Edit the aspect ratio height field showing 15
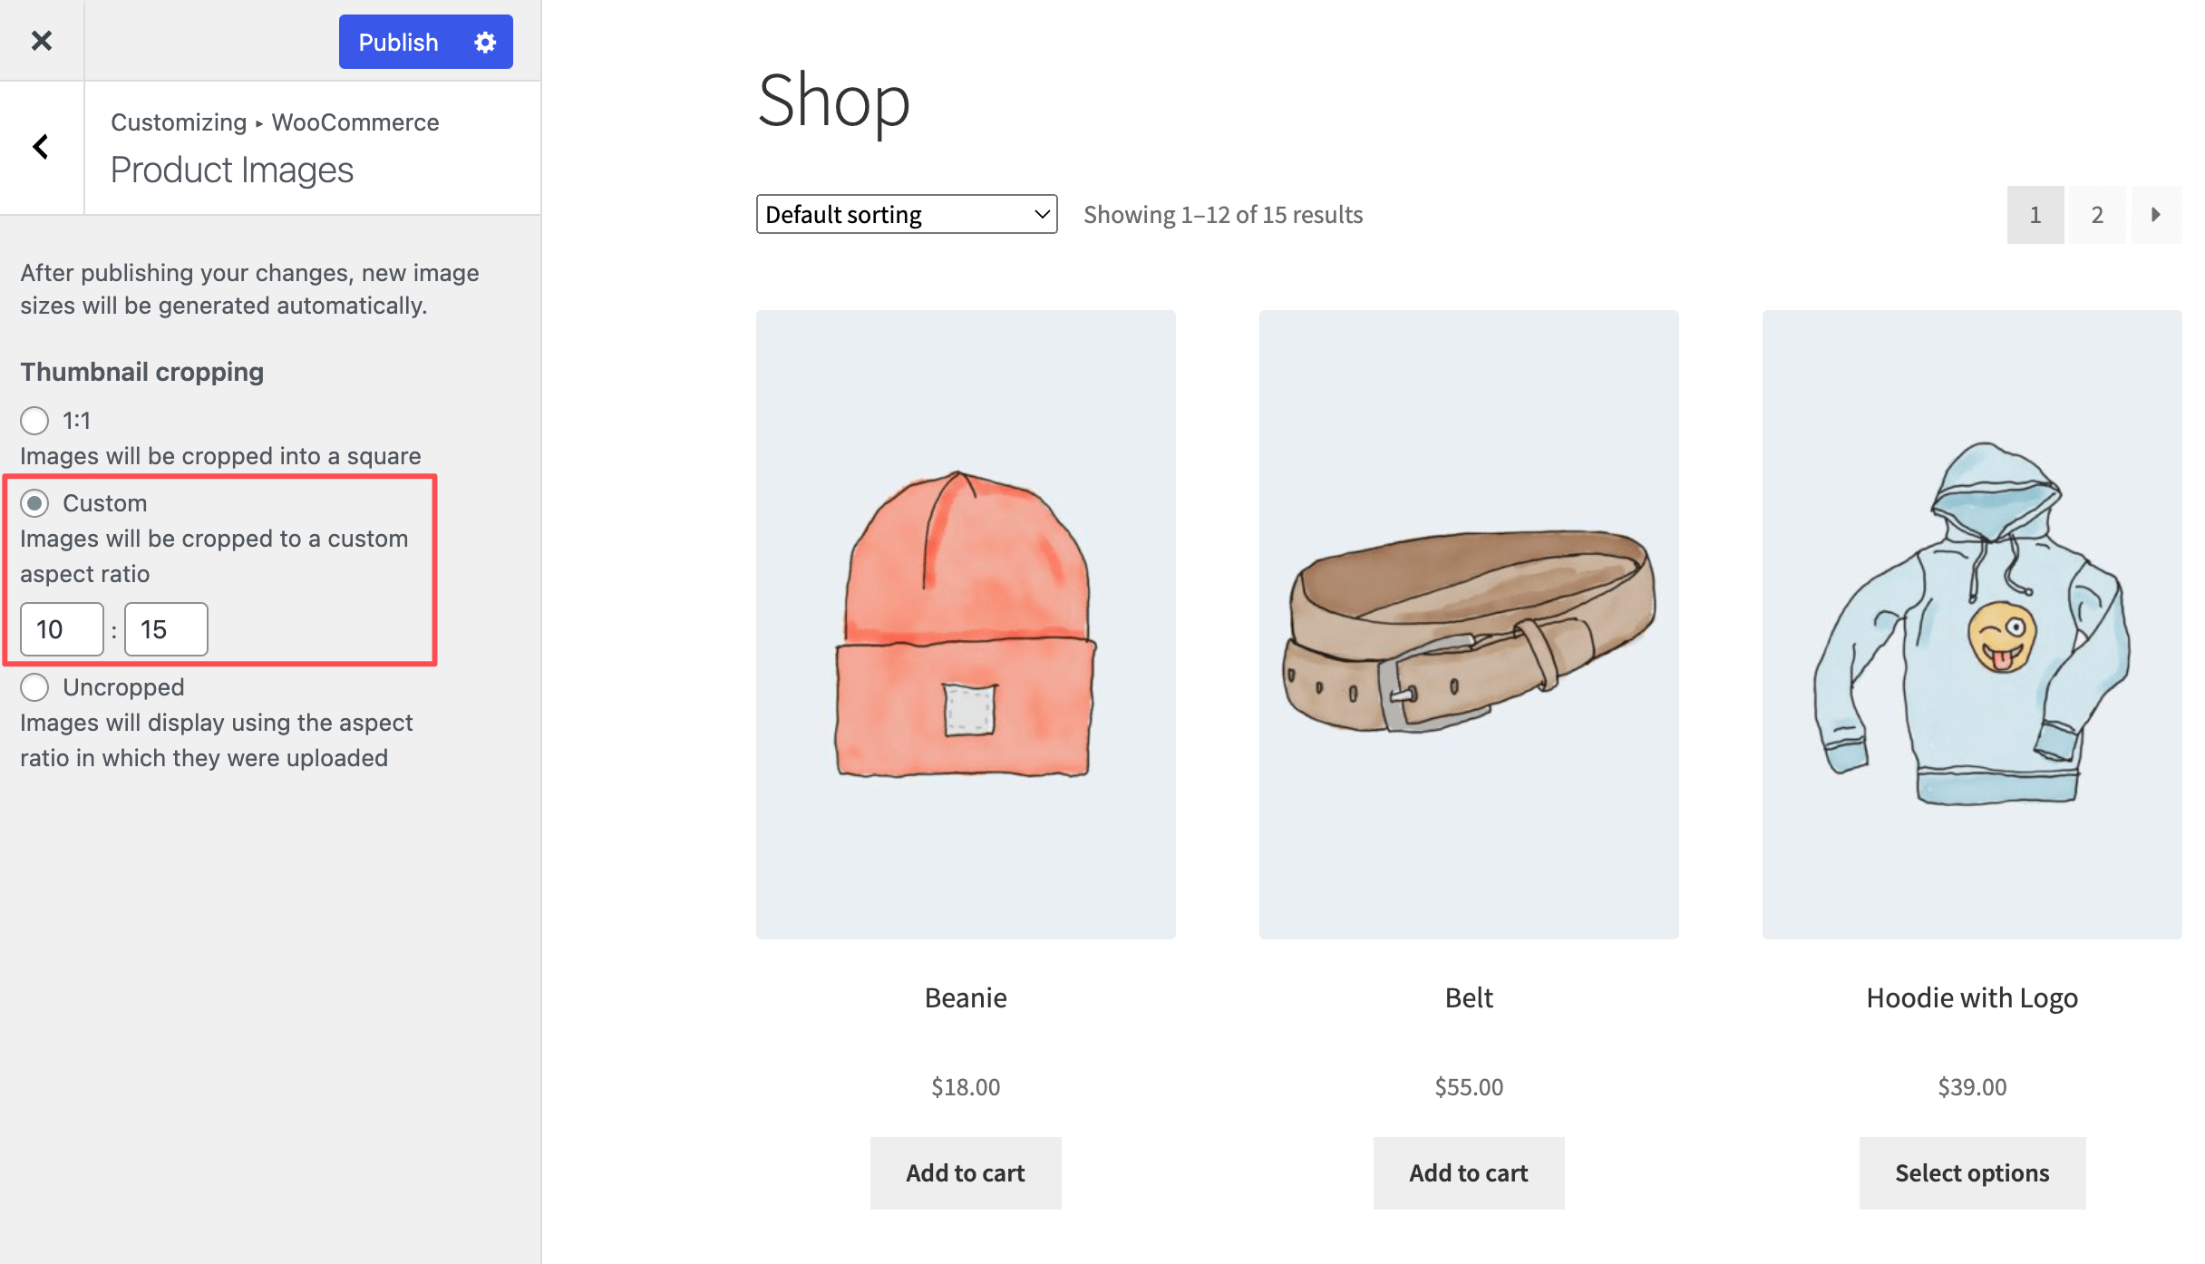2205x1264 pixels. (165, 628)
